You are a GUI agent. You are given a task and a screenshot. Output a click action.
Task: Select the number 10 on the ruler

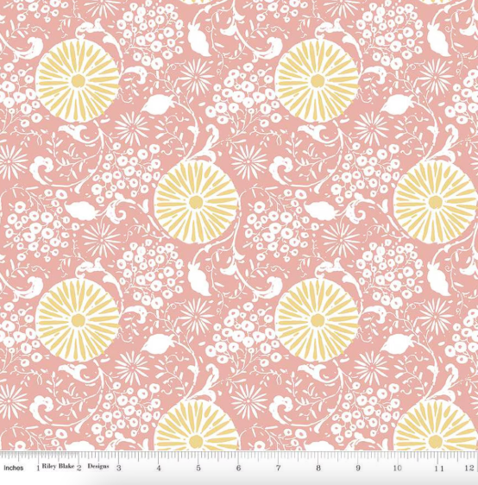pos(397,468)
